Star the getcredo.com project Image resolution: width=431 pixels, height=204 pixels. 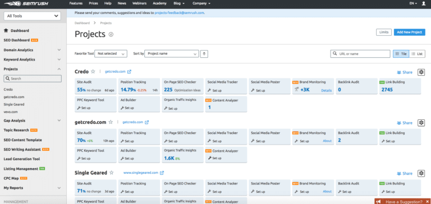(x=111, y=122)
